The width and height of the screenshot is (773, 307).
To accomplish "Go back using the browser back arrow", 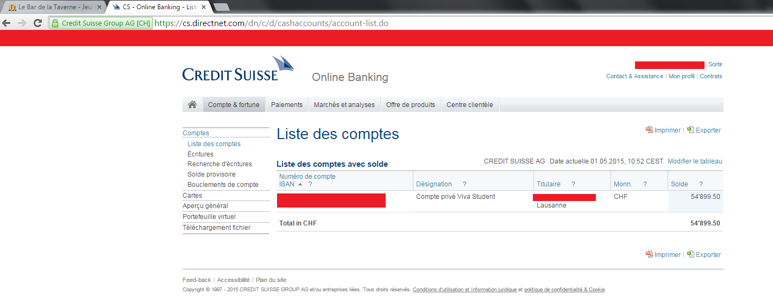I will [x=7, y=23].
